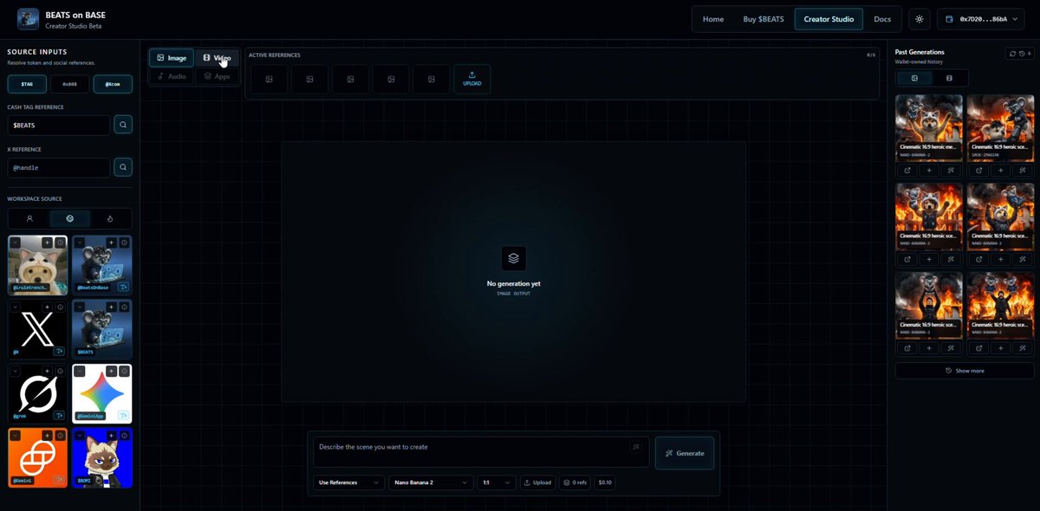The height and width of the screenshot is (511, 1040).
Task: Click Show more in Past Generations
Action: (x=965, y=371)
